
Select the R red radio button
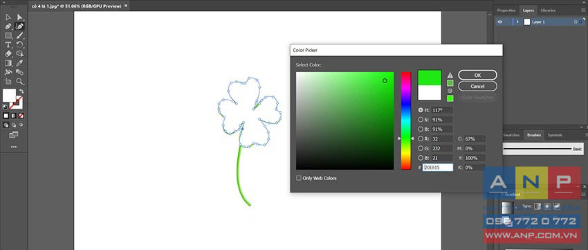[421, 139]
